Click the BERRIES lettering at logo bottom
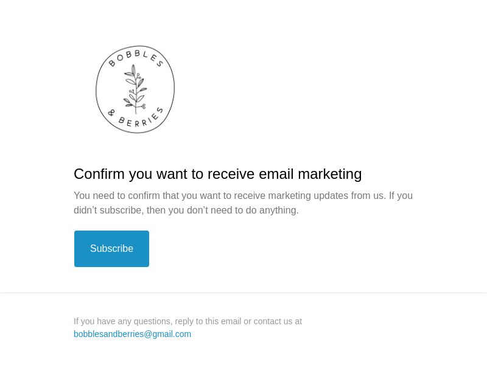This screenshot has height=365, width=487. [x=141, y=118]
